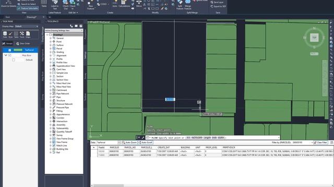
Task: Click the Check Out feature icon
Action: coord(66,4)
